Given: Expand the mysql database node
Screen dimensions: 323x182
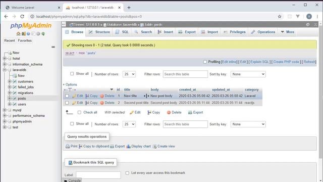Looking at the screenshot, I should (x=5, y=110).
